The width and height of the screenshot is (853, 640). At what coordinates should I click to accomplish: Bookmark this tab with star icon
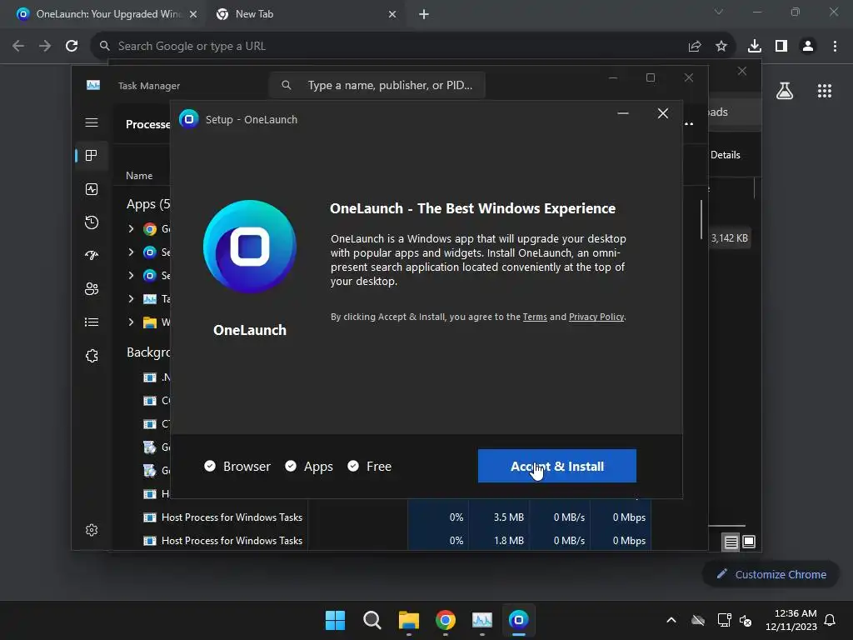pos(721,47)
